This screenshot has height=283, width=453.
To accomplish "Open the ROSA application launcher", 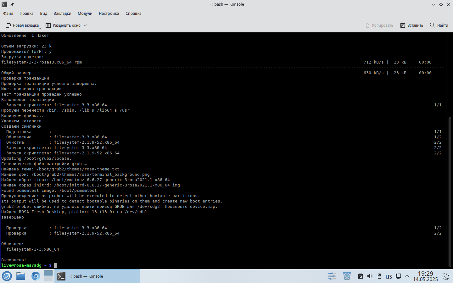I will coord(7,276).
